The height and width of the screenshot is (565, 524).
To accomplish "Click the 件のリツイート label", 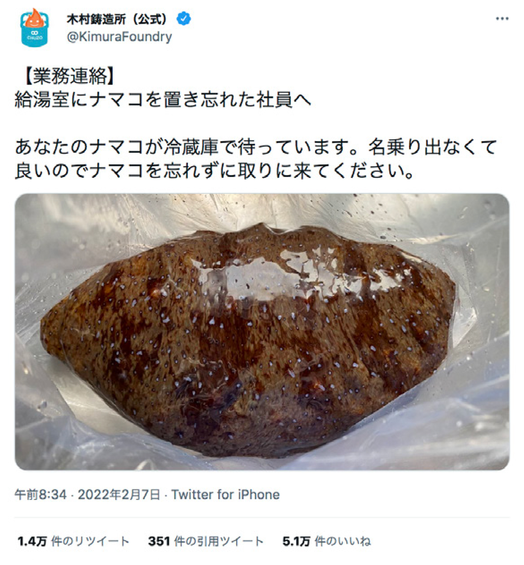I will 90,541.
